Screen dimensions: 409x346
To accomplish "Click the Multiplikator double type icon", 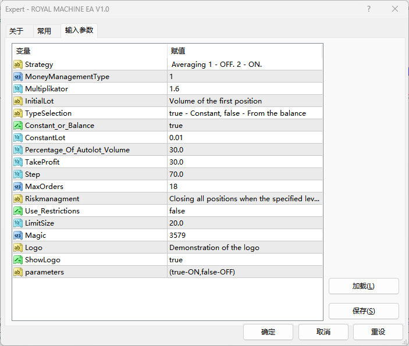I will 18,89.
